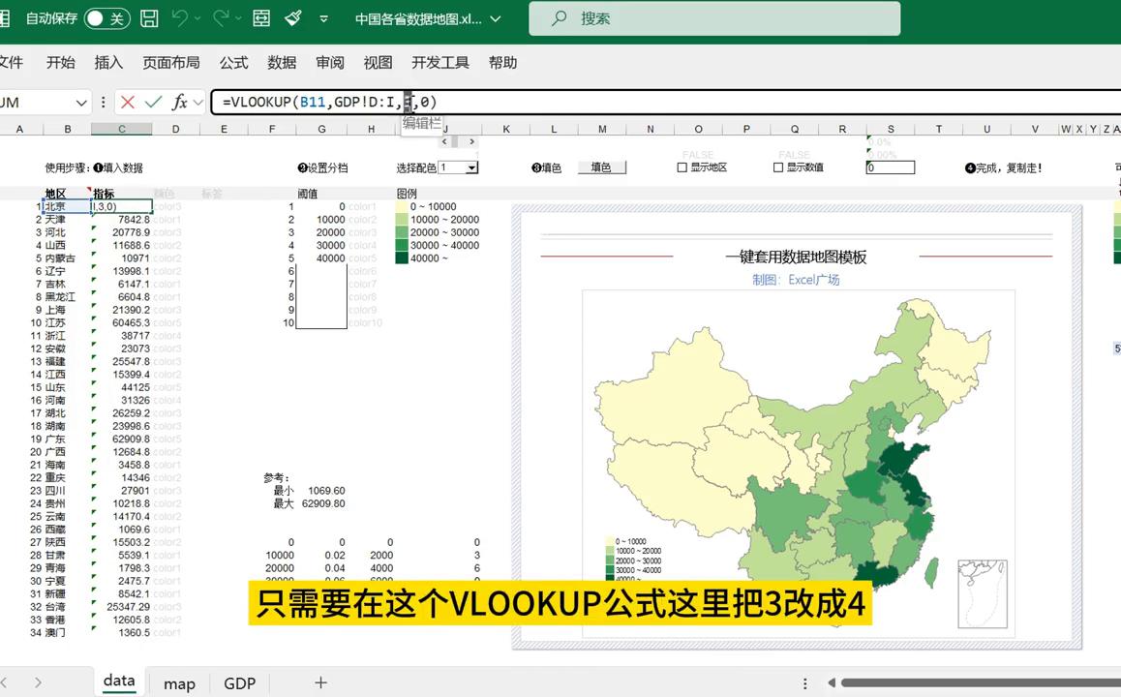The width and height of the screenshot is (1121, 697).
Task: Select the Format Painter brush icon
Action: pyautogui.click(x=292, y=18)
